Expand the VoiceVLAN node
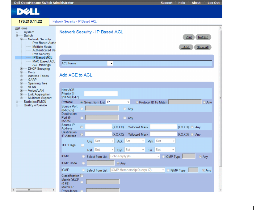This screenshot has width=278, height=210. 21,91
